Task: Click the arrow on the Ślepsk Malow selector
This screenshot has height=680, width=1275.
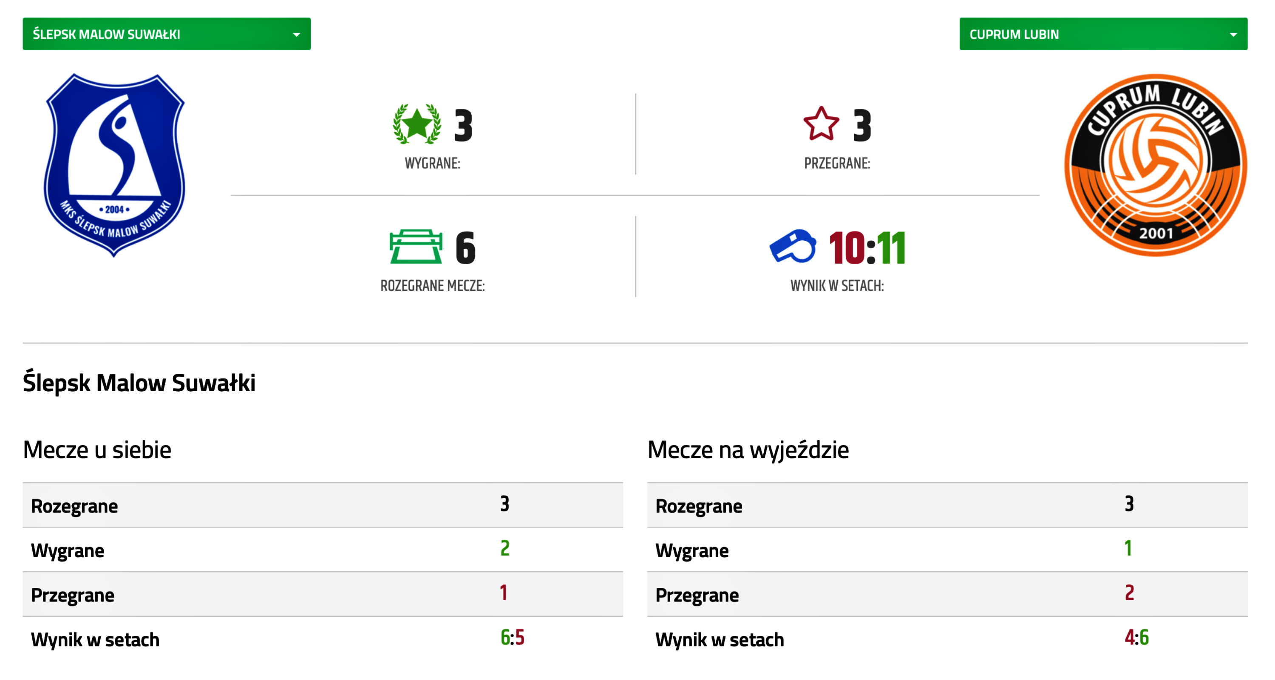Action: [x=297, y=35]
